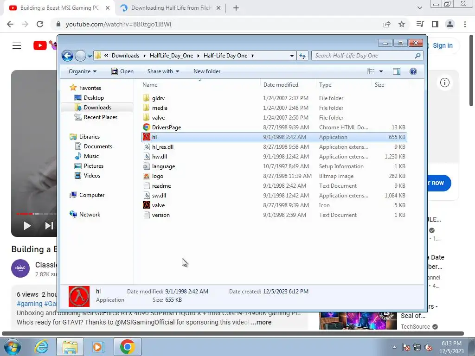The height and width of the screenshot is (356, 475).
Task: Open Explorer Help question mark icon
Action: (413, 71)
